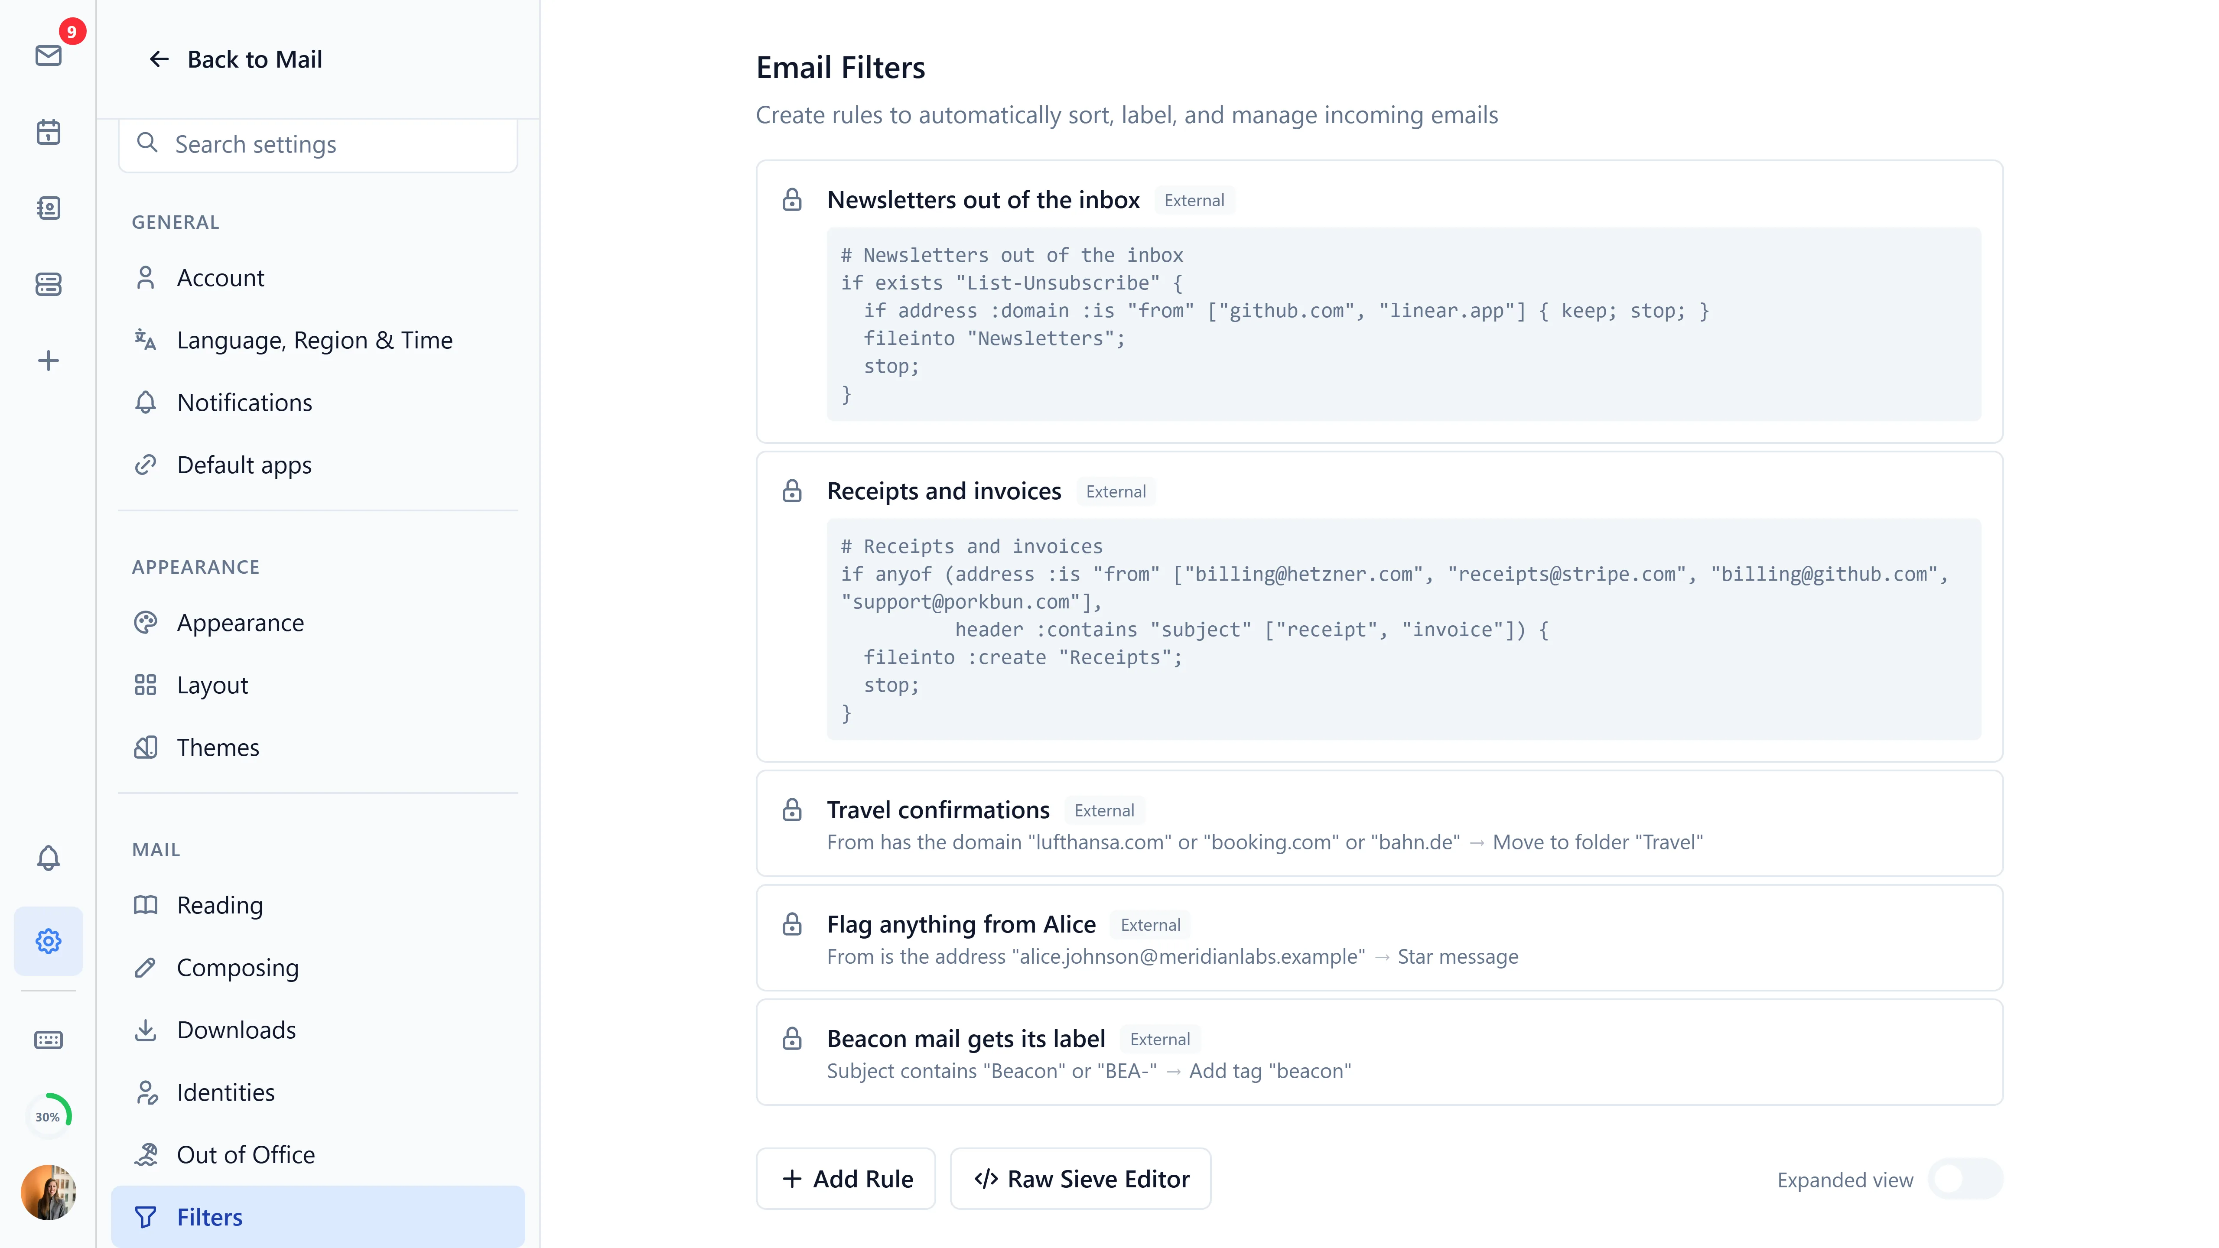Open the Raw Sieve Editor
2219x1248 pixels.
(1081, 1178)
